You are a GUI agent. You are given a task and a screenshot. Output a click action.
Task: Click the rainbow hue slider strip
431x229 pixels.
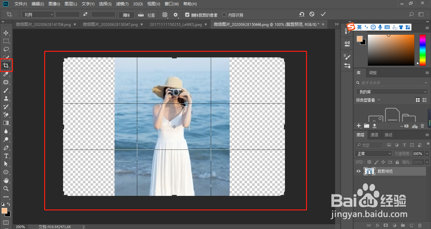point(422,50)
